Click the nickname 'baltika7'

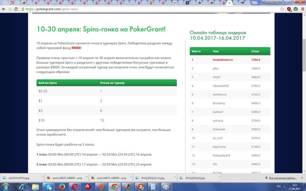[x=218, y=112]
